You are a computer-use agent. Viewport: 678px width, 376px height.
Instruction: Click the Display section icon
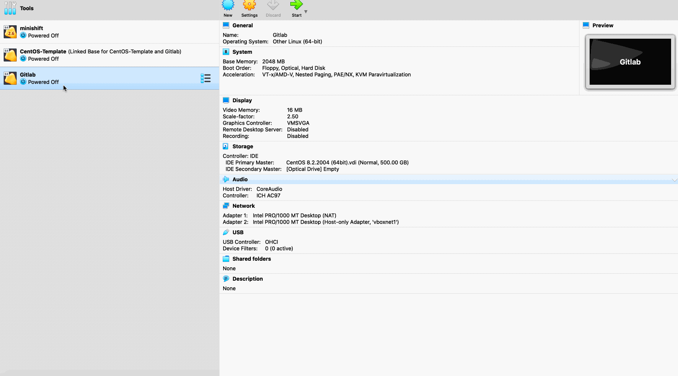226,100
